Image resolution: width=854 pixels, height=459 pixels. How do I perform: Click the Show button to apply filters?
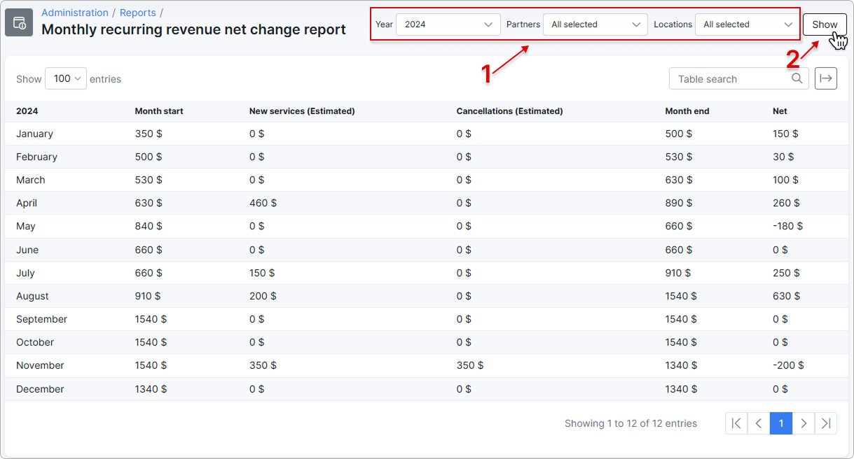[825, 24]
